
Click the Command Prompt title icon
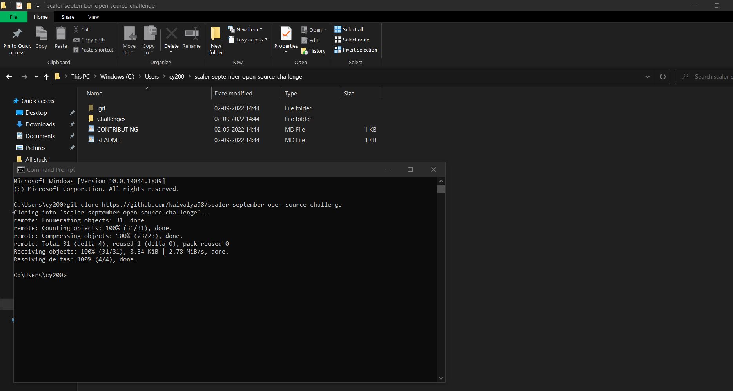click(21, 169)
